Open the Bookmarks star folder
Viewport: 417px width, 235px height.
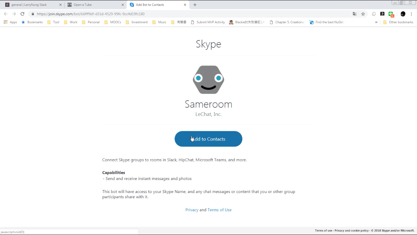coord(32,22)
